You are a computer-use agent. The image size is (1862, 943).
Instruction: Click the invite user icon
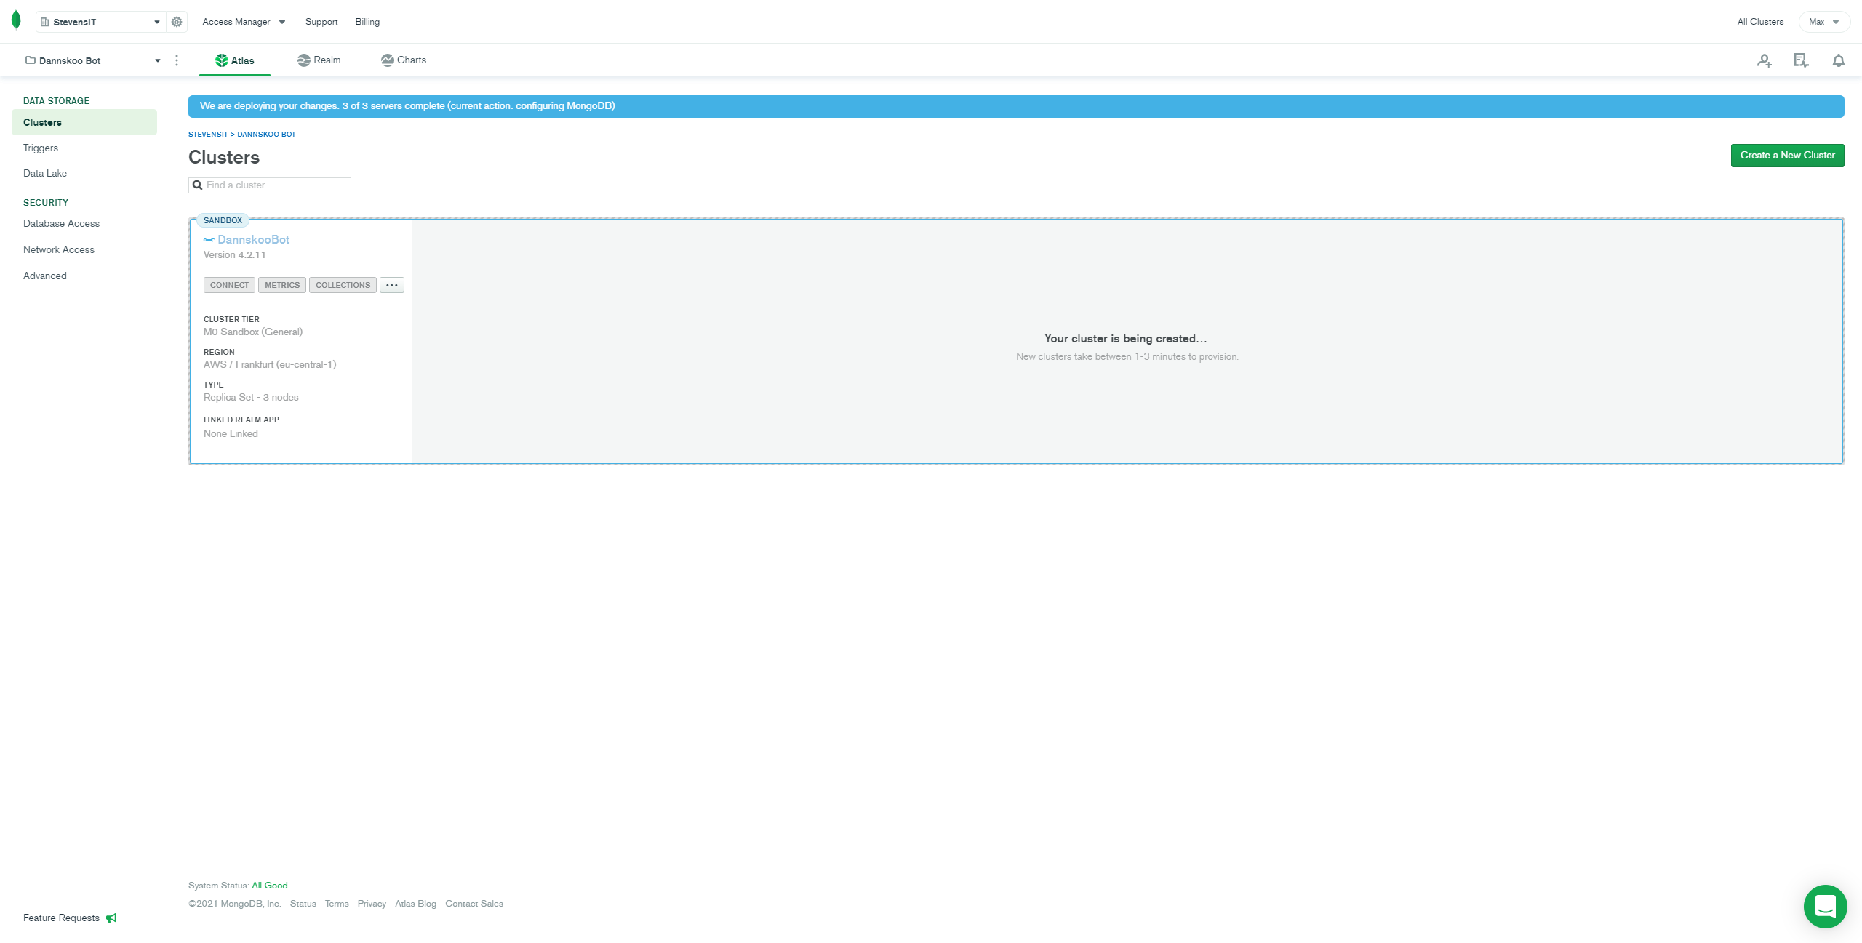click(1764, 61)
